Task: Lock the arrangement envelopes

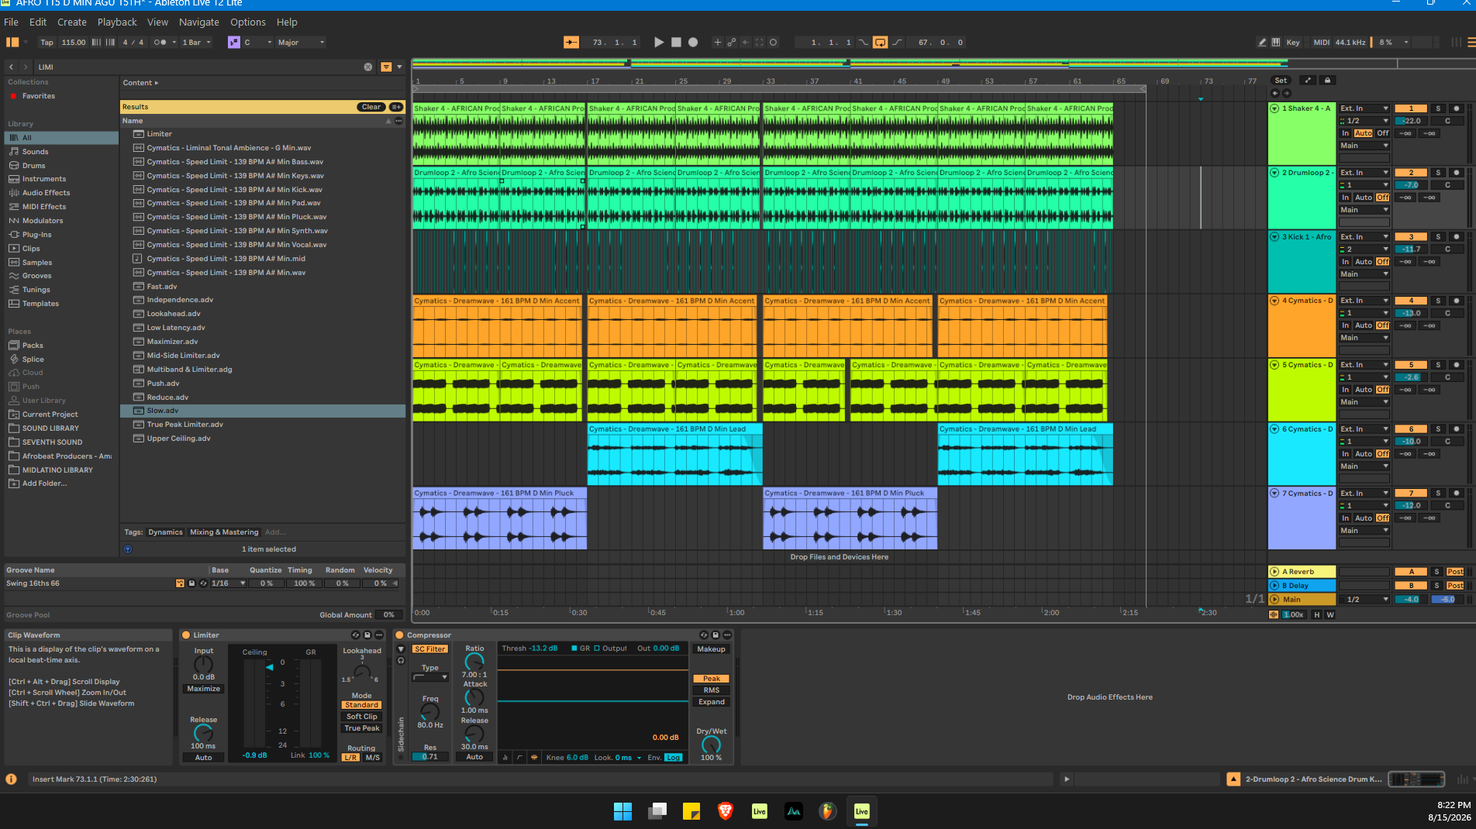Action: tap(1327, 81)
